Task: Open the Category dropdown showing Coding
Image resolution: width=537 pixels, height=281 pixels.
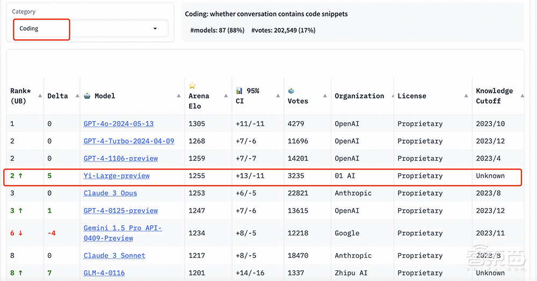Action: click(90, 28)
